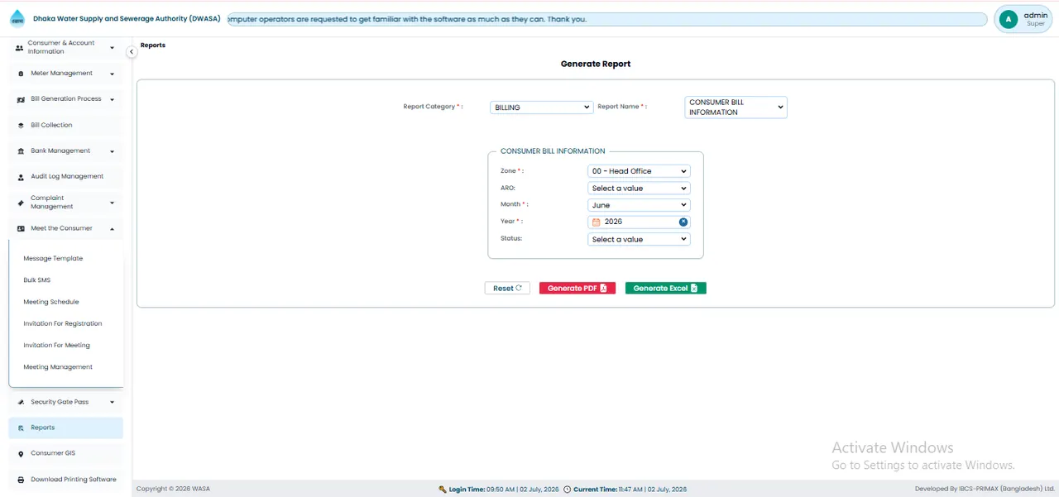Go to Meeting Schedule
Image resolution: width=1059 pixels, height=497 pixels.
point(51,302)
